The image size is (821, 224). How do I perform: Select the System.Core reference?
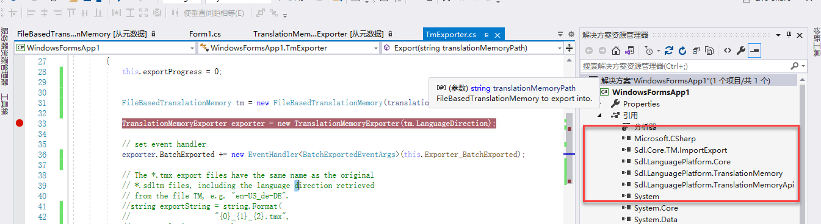(x=656, y=208)
